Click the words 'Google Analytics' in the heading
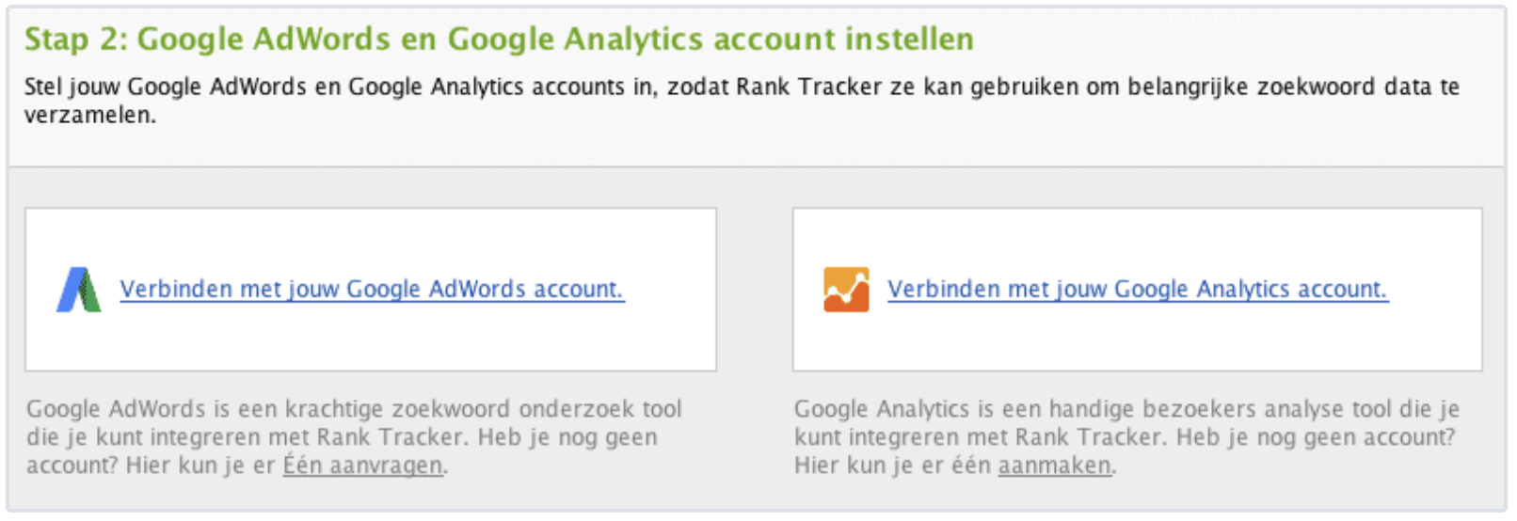 click(574, 39)
